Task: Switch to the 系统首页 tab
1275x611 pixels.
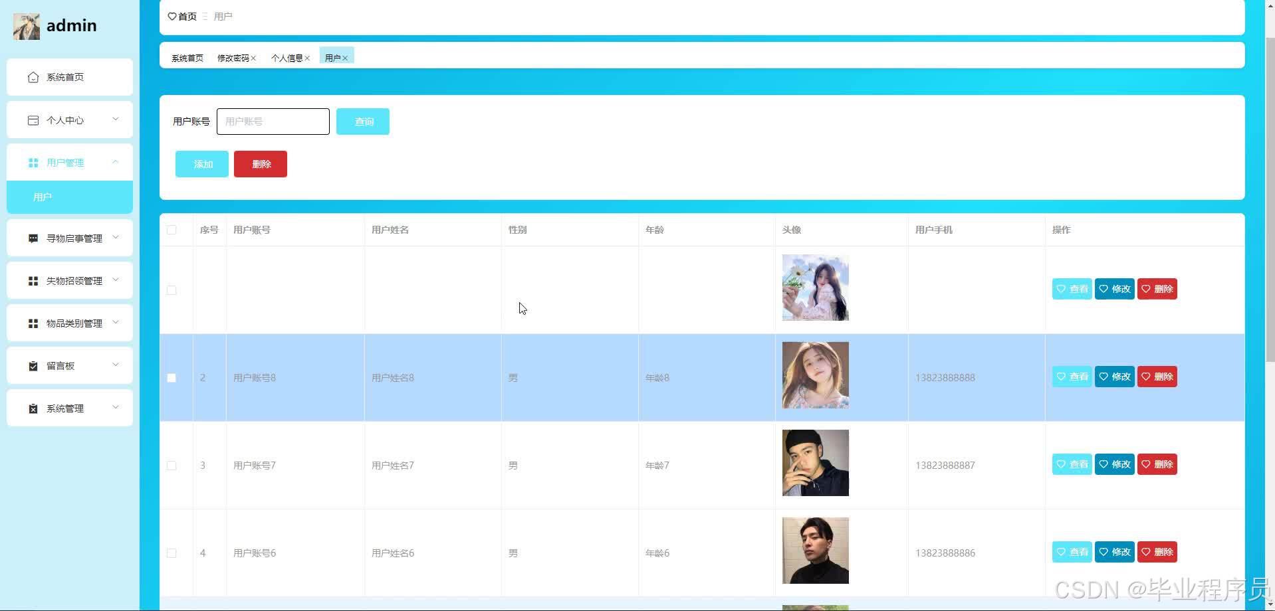Action: tap(187, 58)
